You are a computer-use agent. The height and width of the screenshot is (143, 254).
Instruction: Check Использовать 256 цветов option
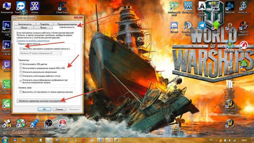[x=21, y=64]
